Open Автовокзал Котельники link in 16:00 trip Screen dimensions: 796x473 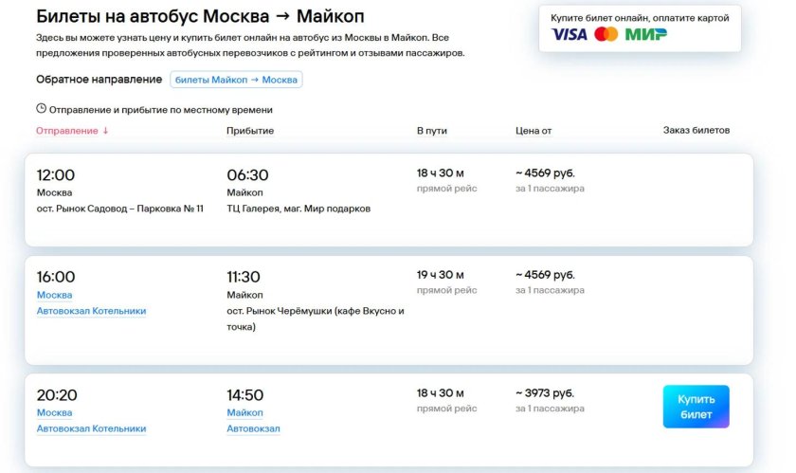click(x=91, y=311)
